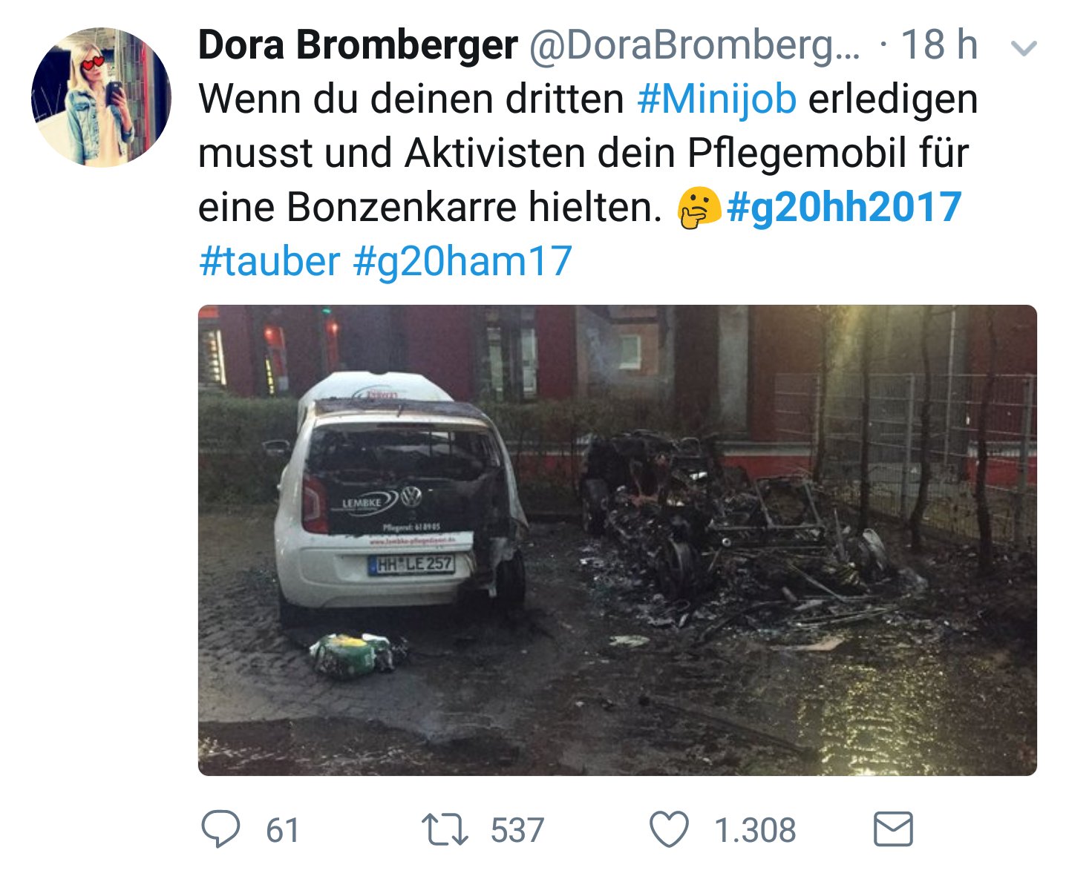Viewport: 1069px width, 879px height.
Task: Open the #tauber hashtag
Action: coord(269,261)
